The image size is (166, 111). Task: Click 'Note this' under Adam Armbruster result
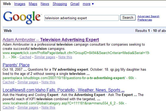[65, 57]
